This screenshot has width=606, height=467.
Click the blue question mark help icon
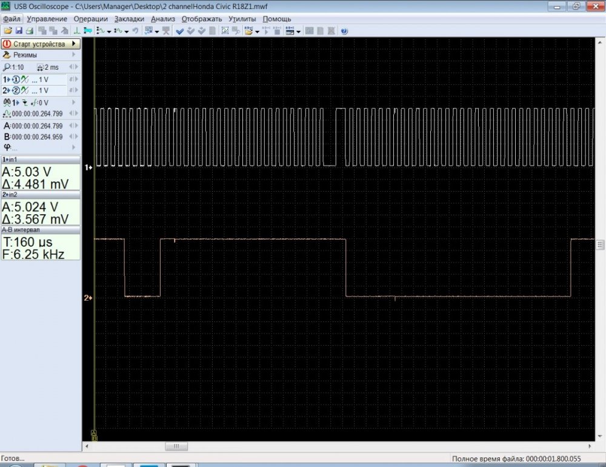344,31
